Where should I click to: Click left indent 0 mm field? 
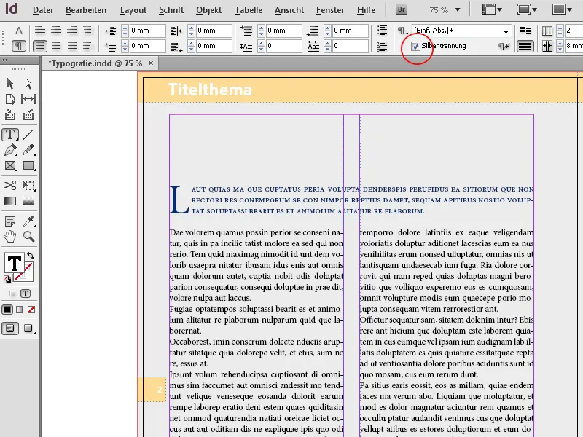coord(147,31)
